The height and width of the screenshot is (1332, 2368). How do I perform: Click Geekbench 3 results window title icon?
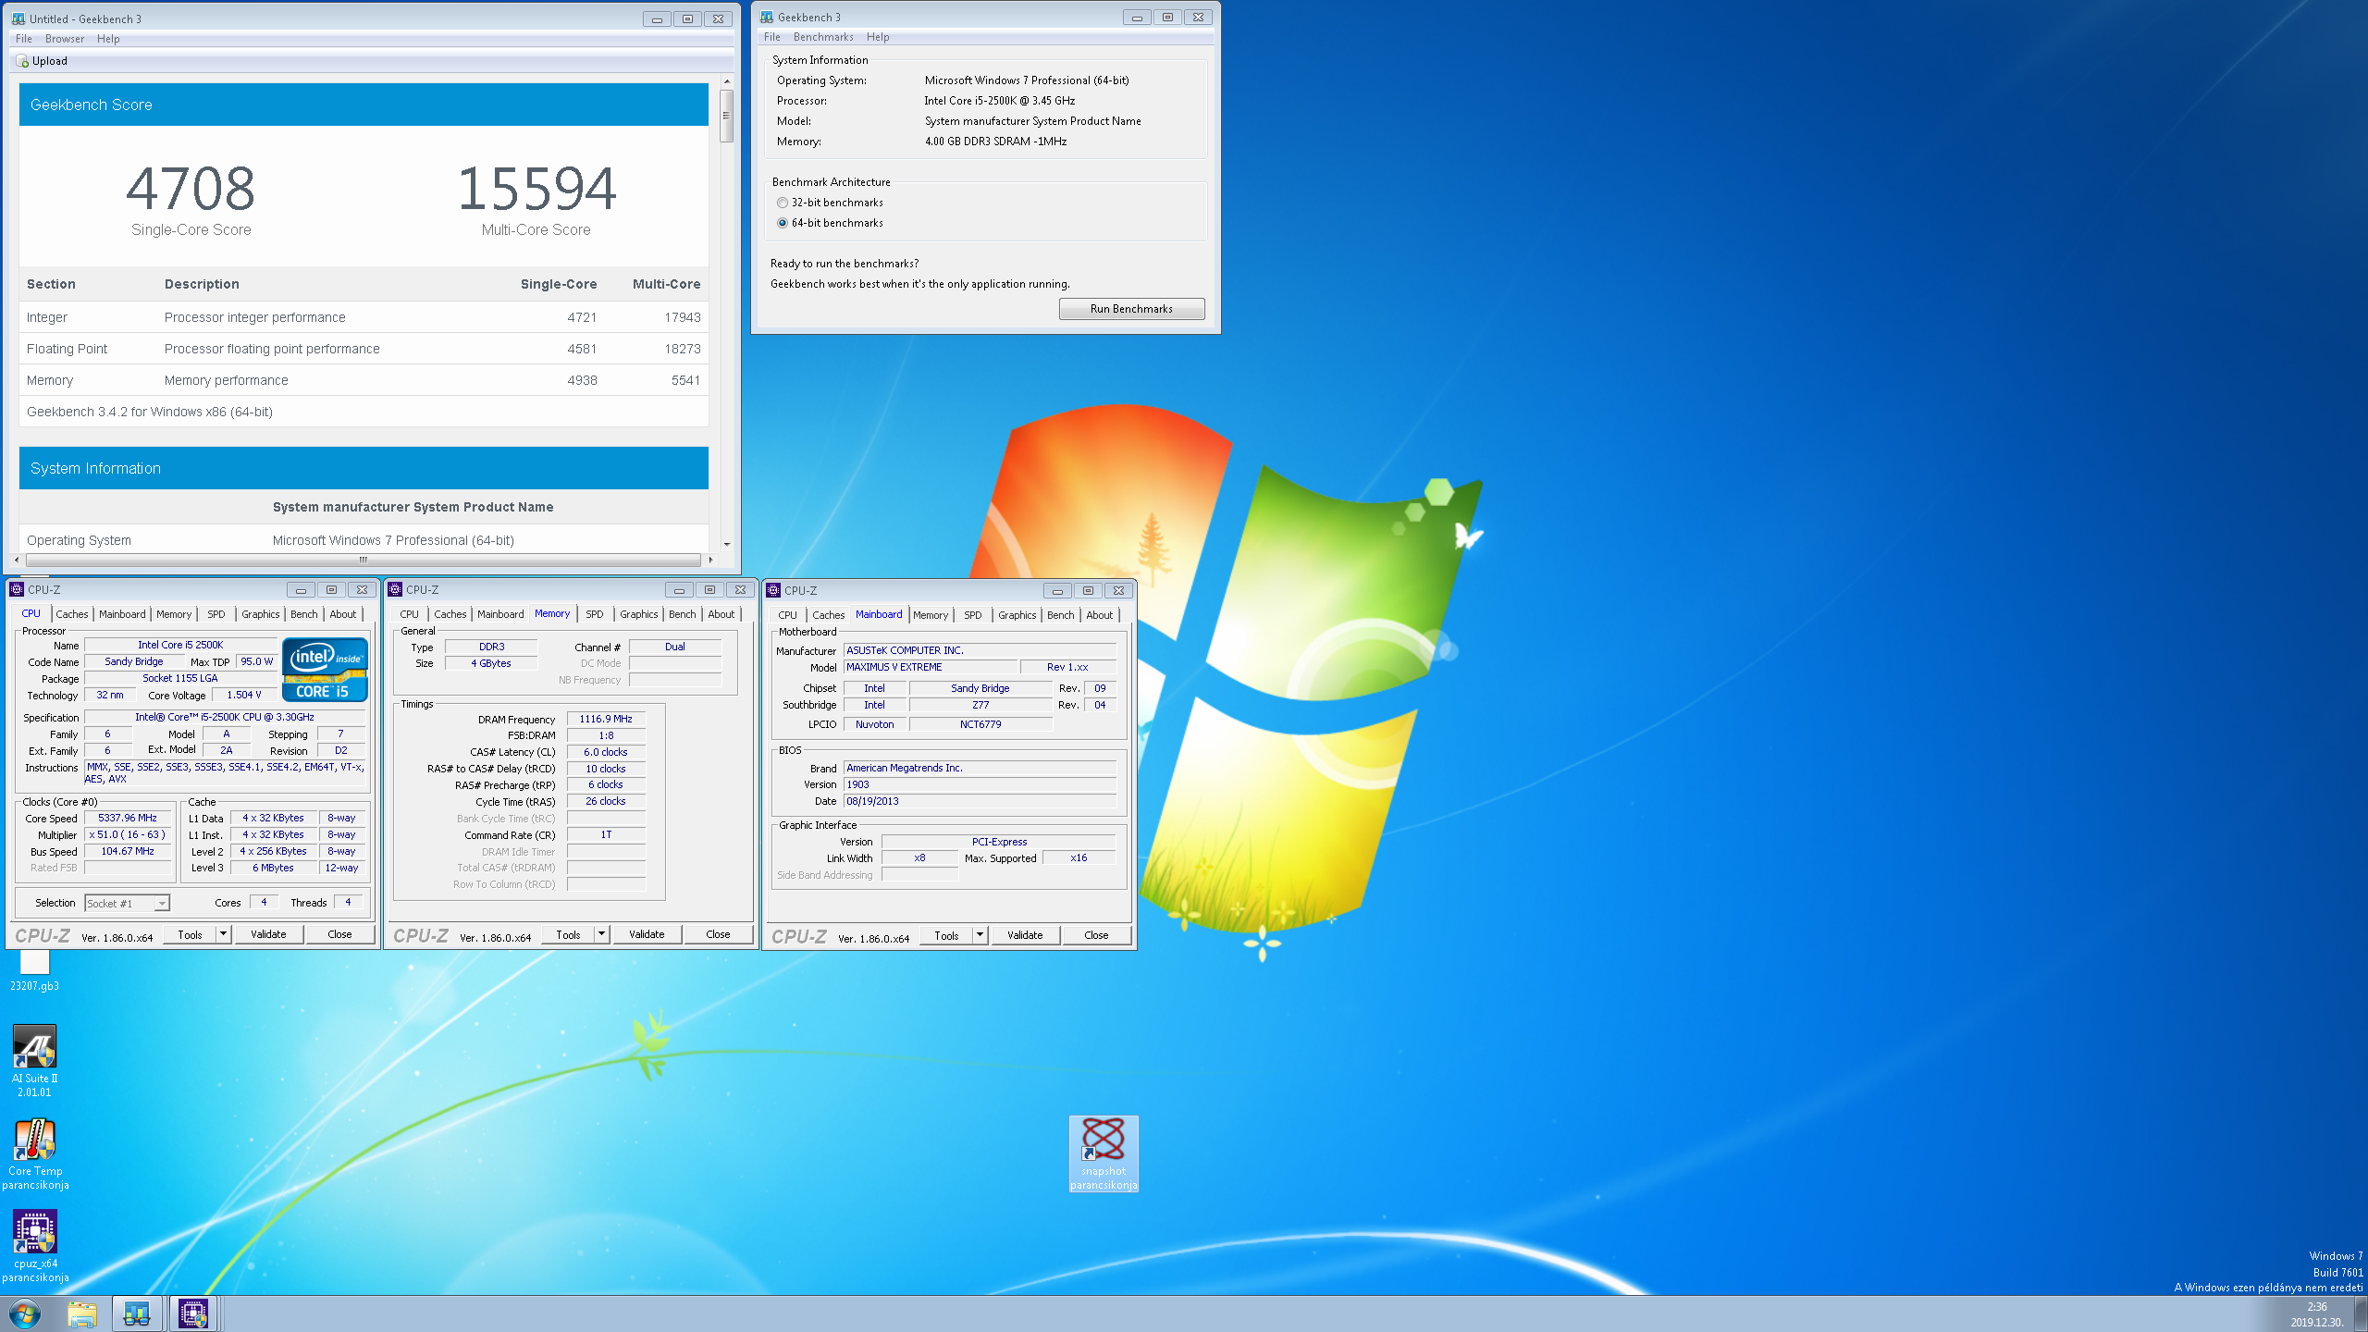[x=18, y=18]
